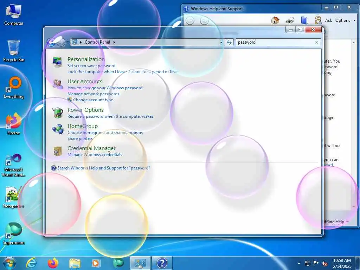Expand the arrow before Control Panel breadcrumb
This screenshot has height=270, width=360.
(81, 42)
